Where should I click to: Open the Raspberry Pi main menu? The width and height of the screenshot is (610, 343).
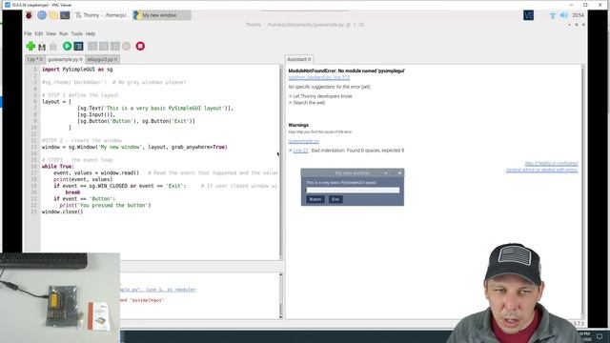(x=29, y=15)
